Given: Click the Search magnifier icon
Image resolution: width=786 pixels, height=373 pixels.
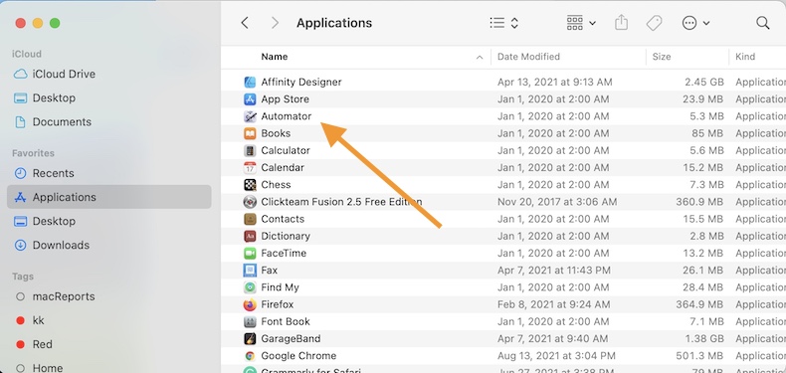Looking at the screenshot, I should [762, 23].
